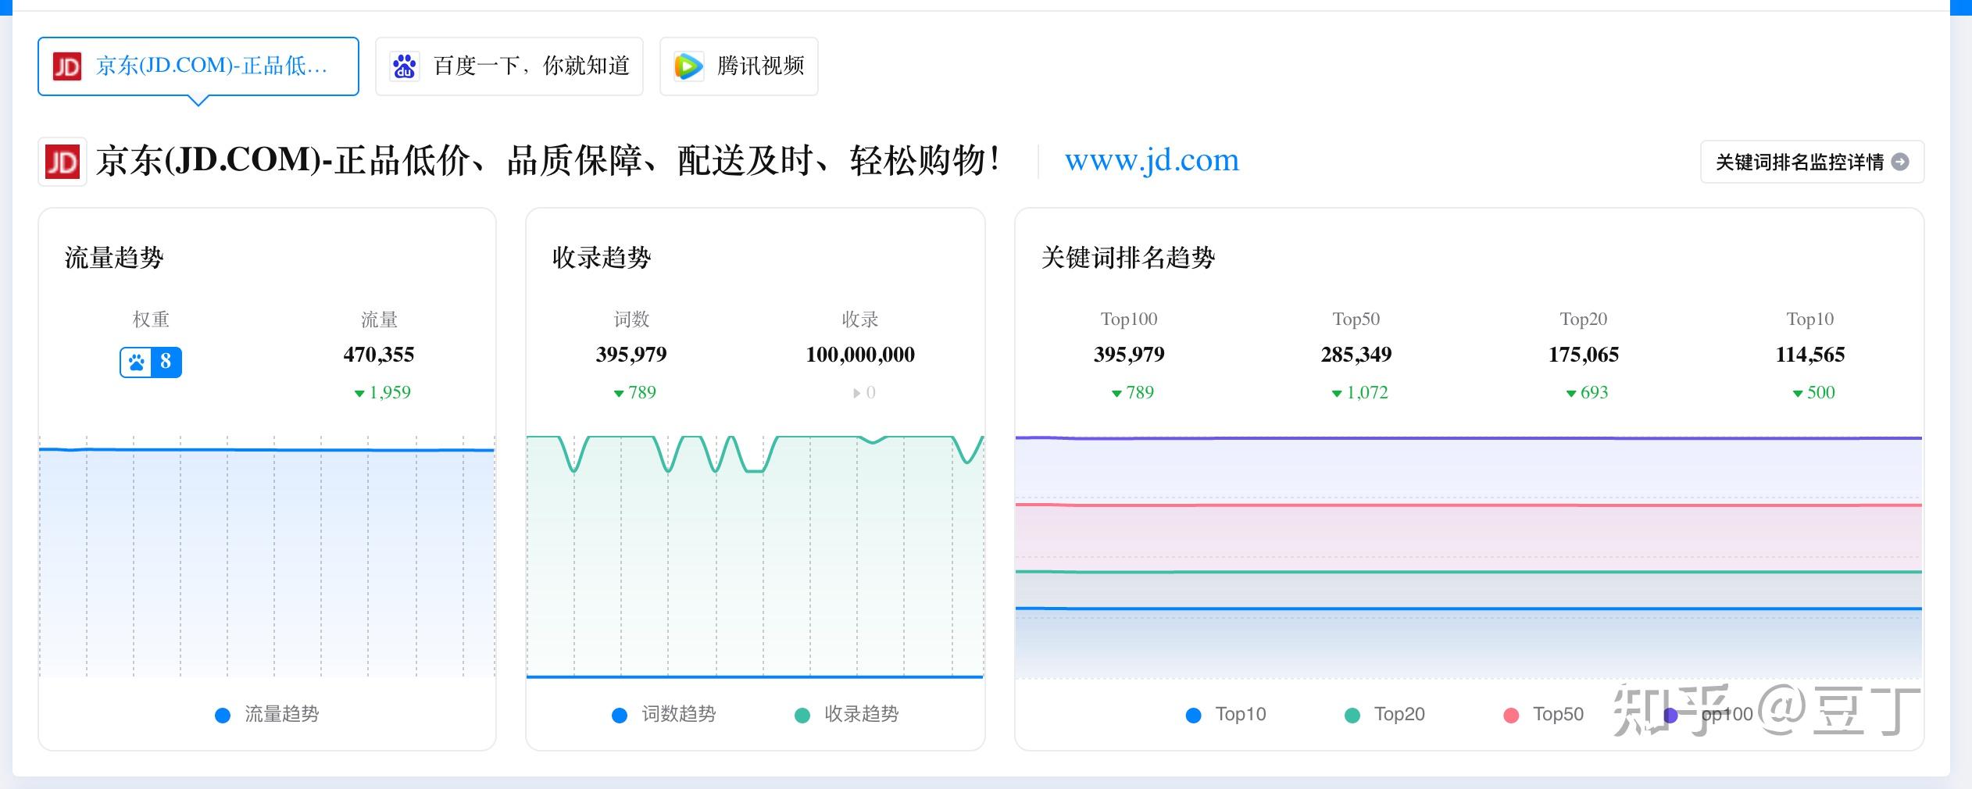
Task: Click the JD logo icon in the first tab
Action: [x=67, y=66]
